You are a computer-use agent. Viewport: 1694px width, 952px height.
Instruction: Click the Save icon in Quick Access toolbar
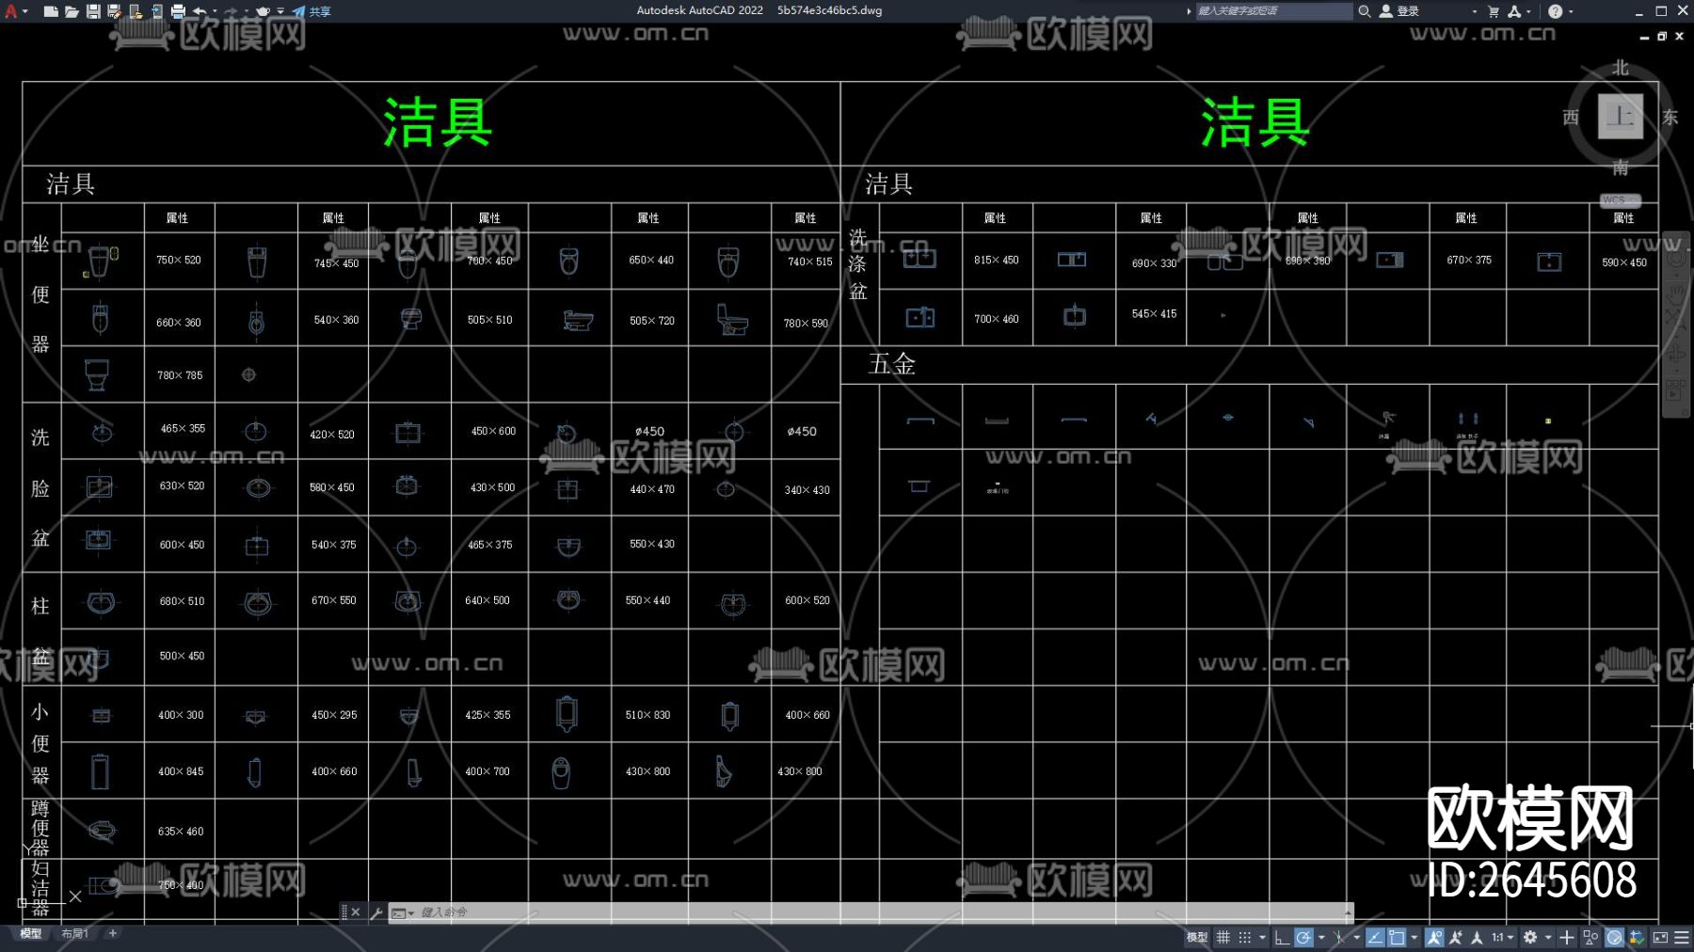(93, 11)
